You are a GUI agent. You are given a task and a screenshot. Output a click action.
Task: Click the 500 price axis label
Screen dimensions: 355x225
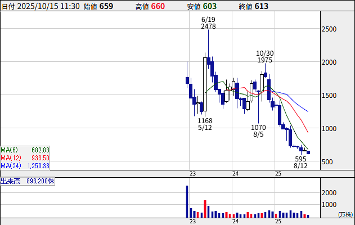(x=327, y=162)
